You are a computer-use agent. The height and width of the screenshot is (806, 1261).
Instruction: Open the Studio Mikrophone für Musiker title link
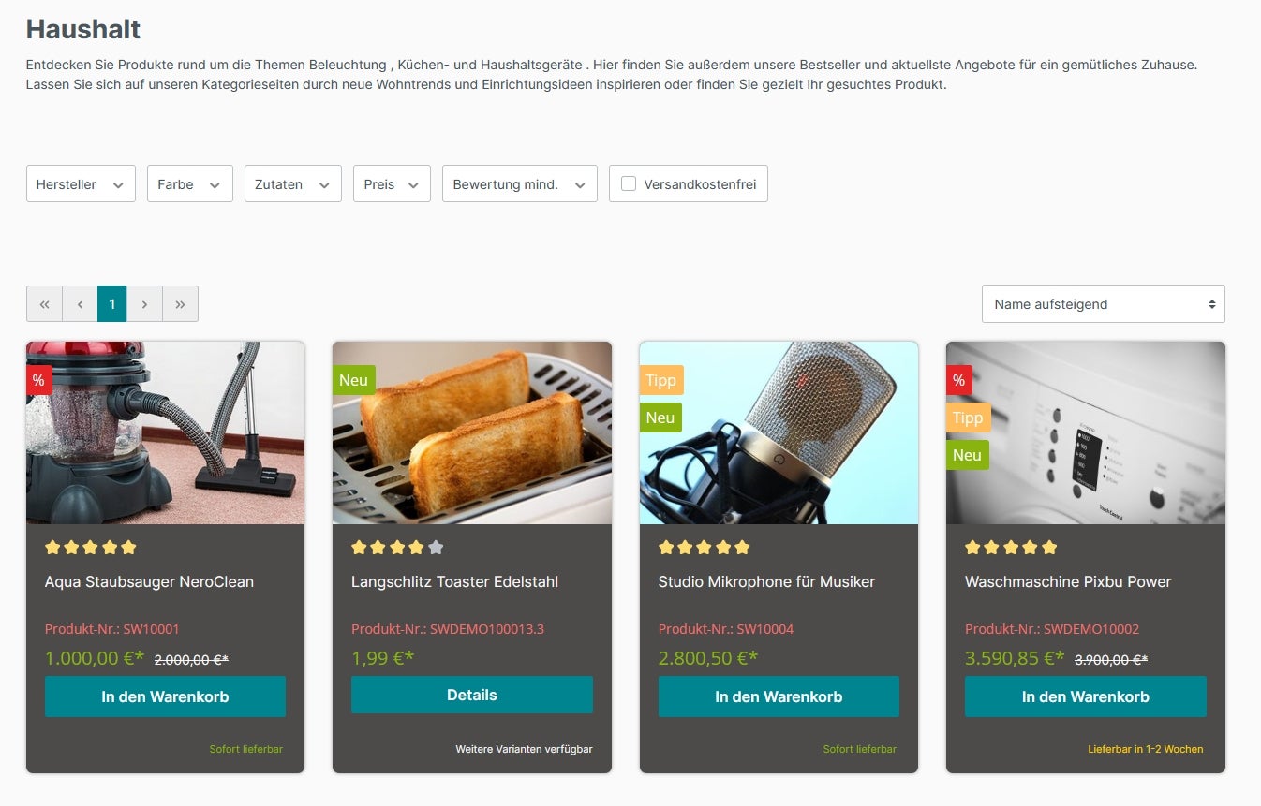(x=766, y=581)
